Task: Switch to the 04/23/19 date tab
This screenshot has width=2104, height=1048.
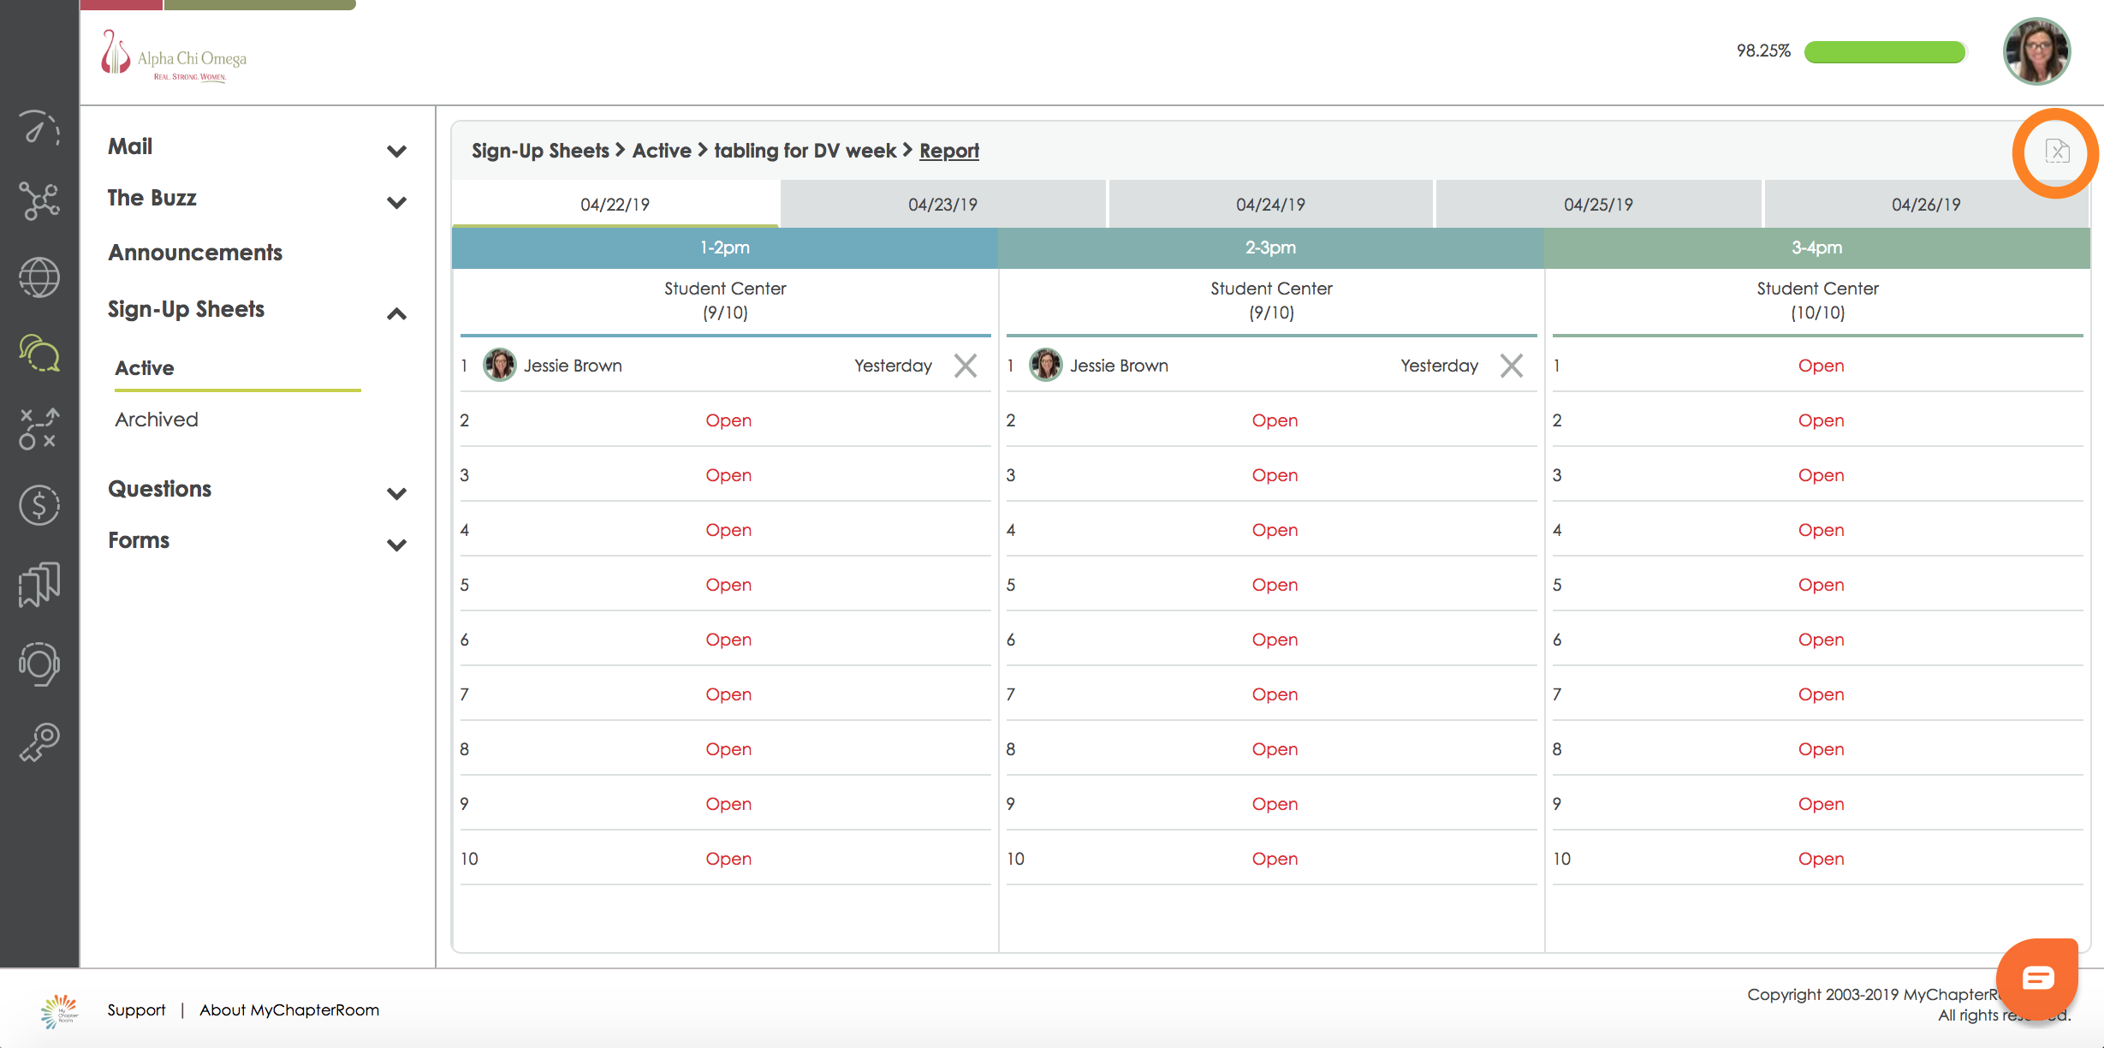Action: (942, 205)
